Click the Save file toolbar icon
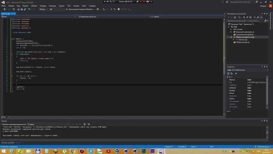The width and height of the screenshot is (273, 154). 22,9
